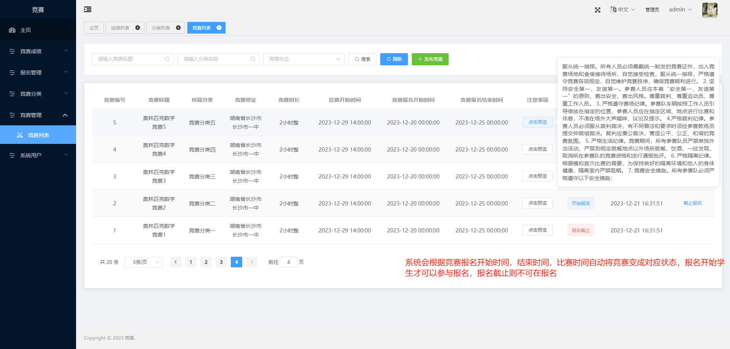Click search icon in 竞赛标题 input

[x=167, y=59]
